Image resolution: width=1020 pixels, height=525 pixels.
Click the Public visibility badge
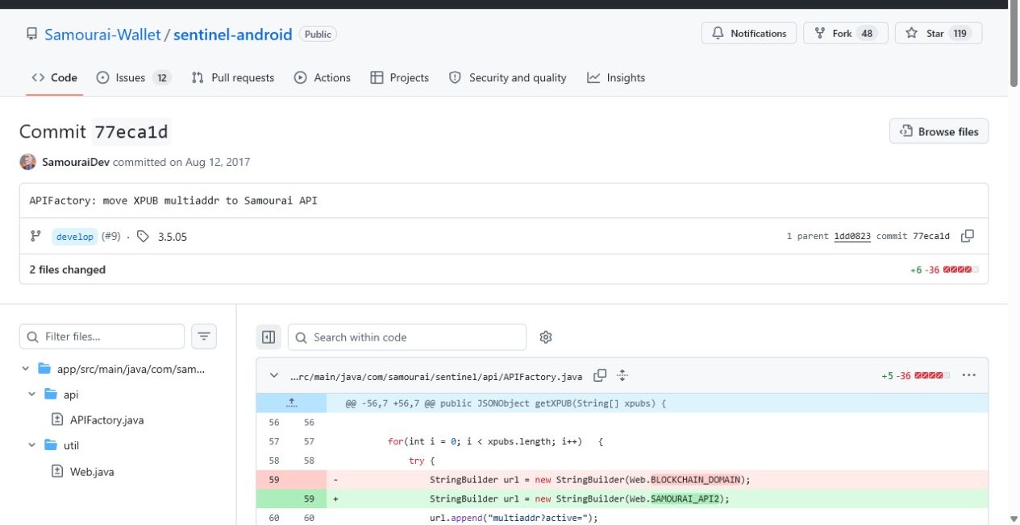tap(318, 34)
